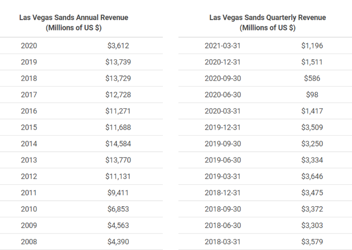Select the 2018-09-30 quarter date
Viewport: 352px width, 250px height.
(223, 209)
